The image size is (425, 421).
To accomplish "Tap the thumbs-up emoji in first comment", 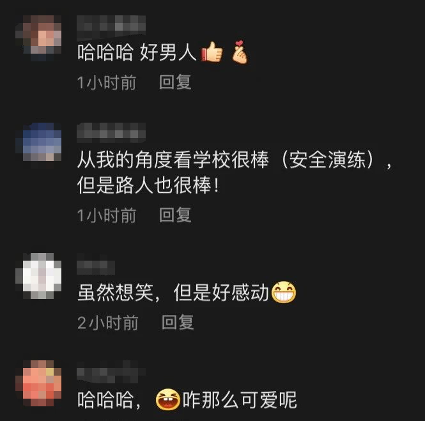I will pos(212,52).
